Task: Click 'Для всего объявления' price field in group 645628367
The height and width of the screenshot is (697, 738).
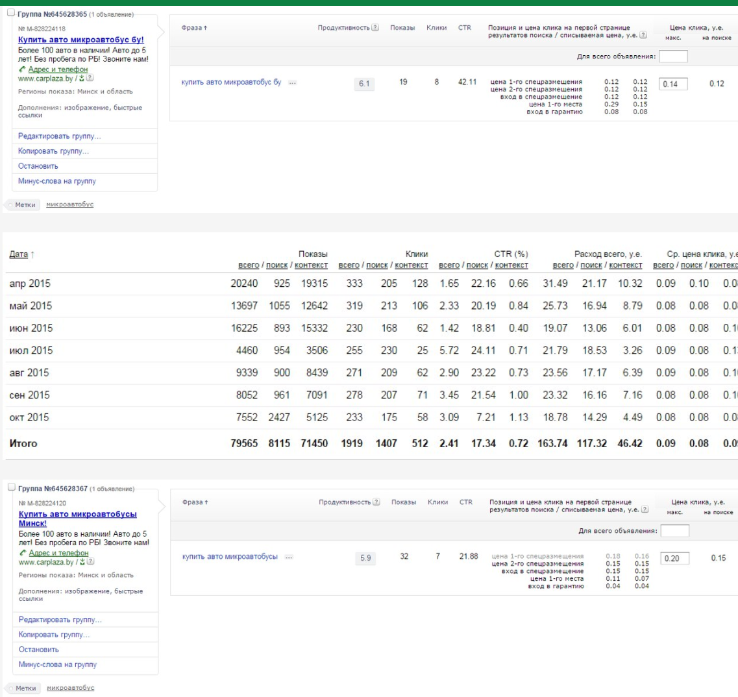Action: point(674,531)
